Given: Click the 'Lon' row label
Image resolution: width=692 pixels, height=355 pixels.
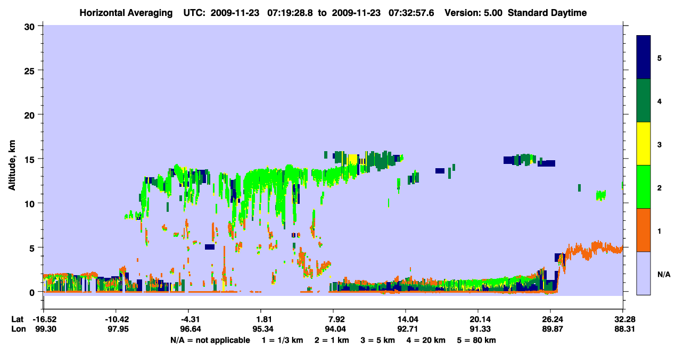Looking at the screenshot, I should (x=18, y=329).
